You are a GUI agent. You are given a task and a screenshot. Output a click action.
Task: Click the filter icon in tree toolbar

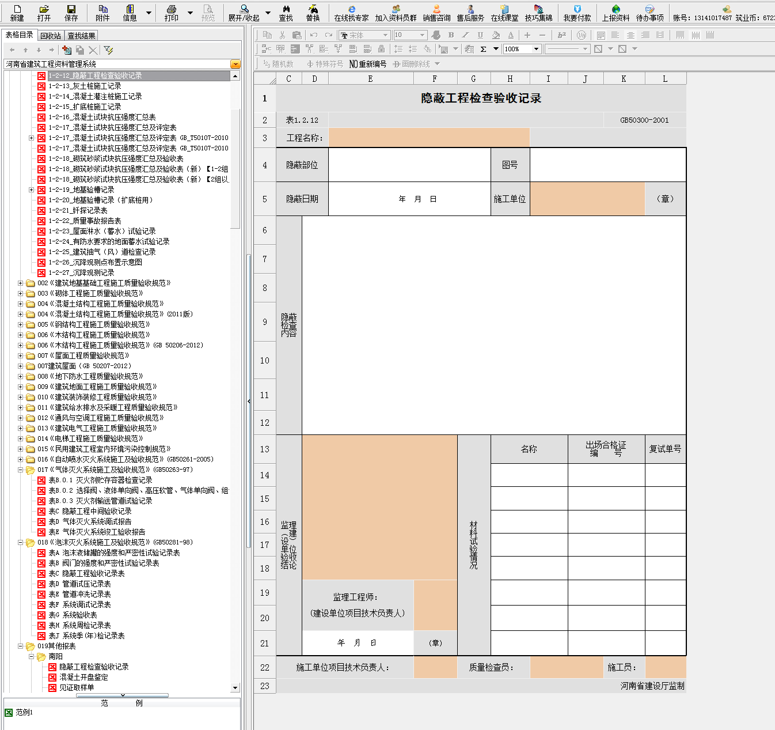(x=108, y=50)
